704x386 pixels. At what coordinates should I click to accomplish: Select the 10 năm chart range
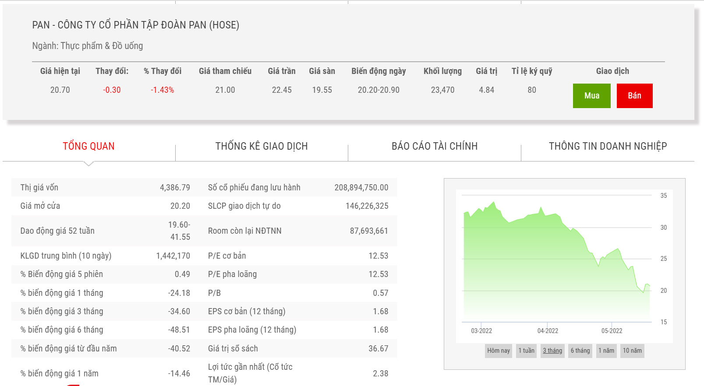tap(632, 351)
